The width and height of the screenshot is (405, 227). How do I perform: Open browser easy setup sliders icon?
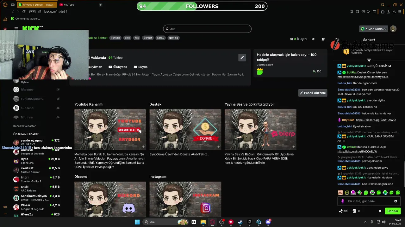click(400, 12)
